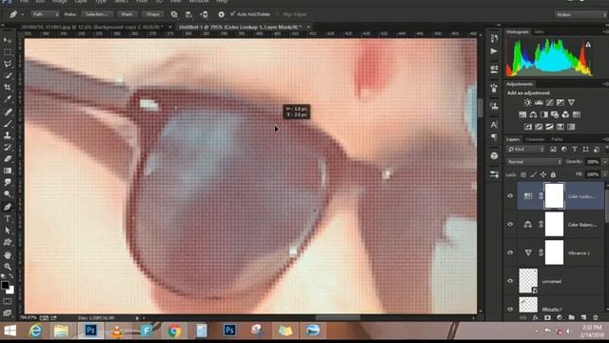Switch to the Paths tab

[x=557, y=139]
